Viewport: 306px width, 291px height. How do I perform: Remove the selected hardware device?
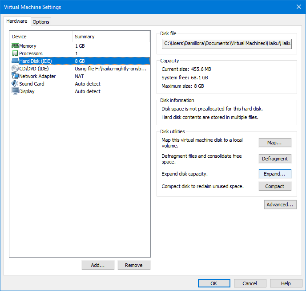pyautogui.click(x=133, y=265)
